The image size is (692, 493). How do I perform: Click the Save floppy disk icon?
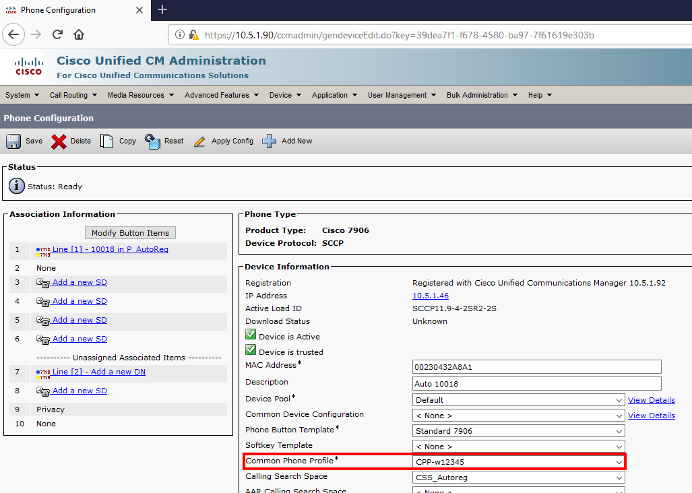[13, 141]
